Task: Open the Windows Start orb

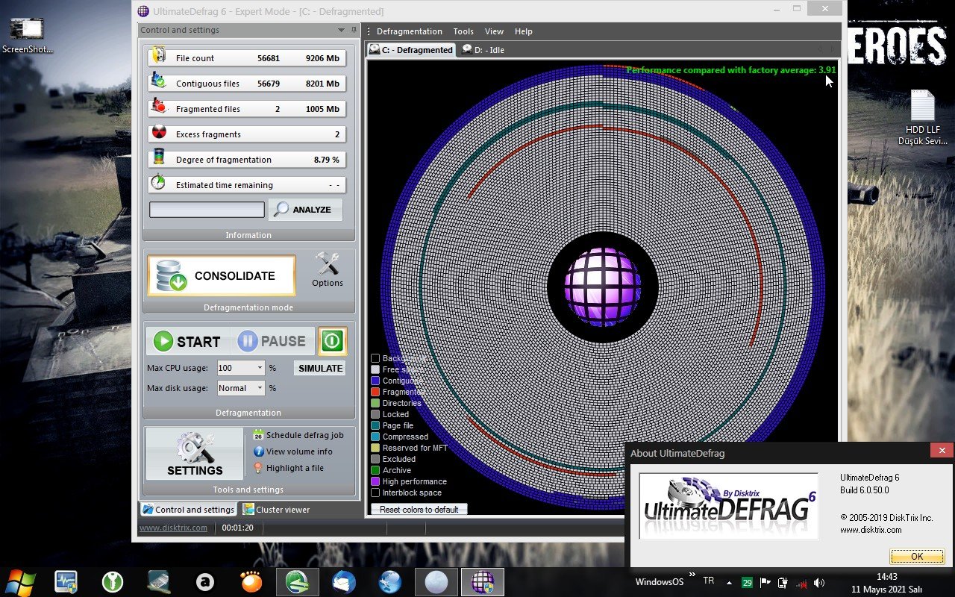Action: click(x=20, y=581)
